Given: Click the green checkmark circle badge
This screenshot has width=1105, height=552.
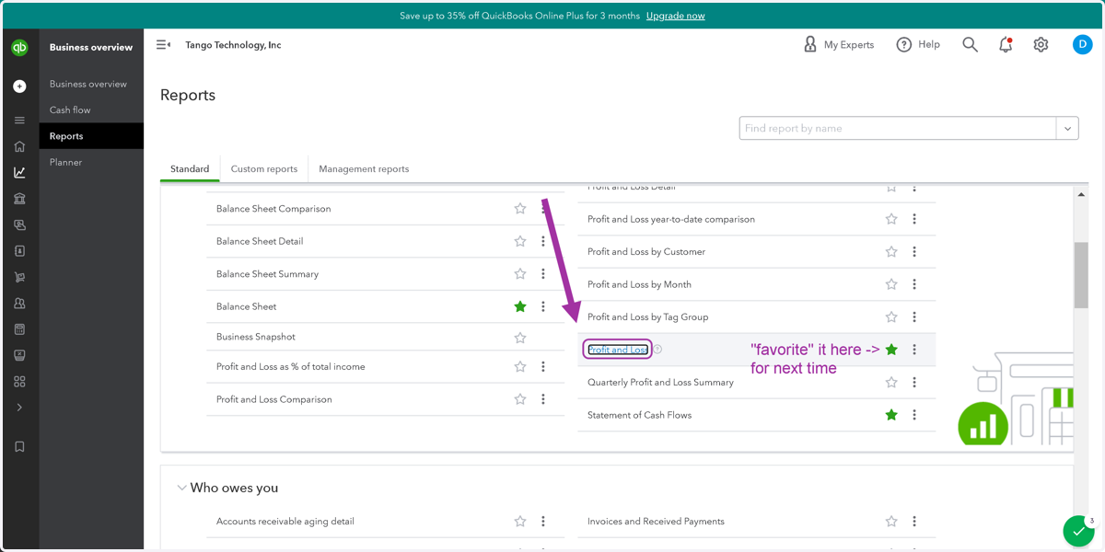Looking at the screenshot, I should click(x=1078, y=532).
